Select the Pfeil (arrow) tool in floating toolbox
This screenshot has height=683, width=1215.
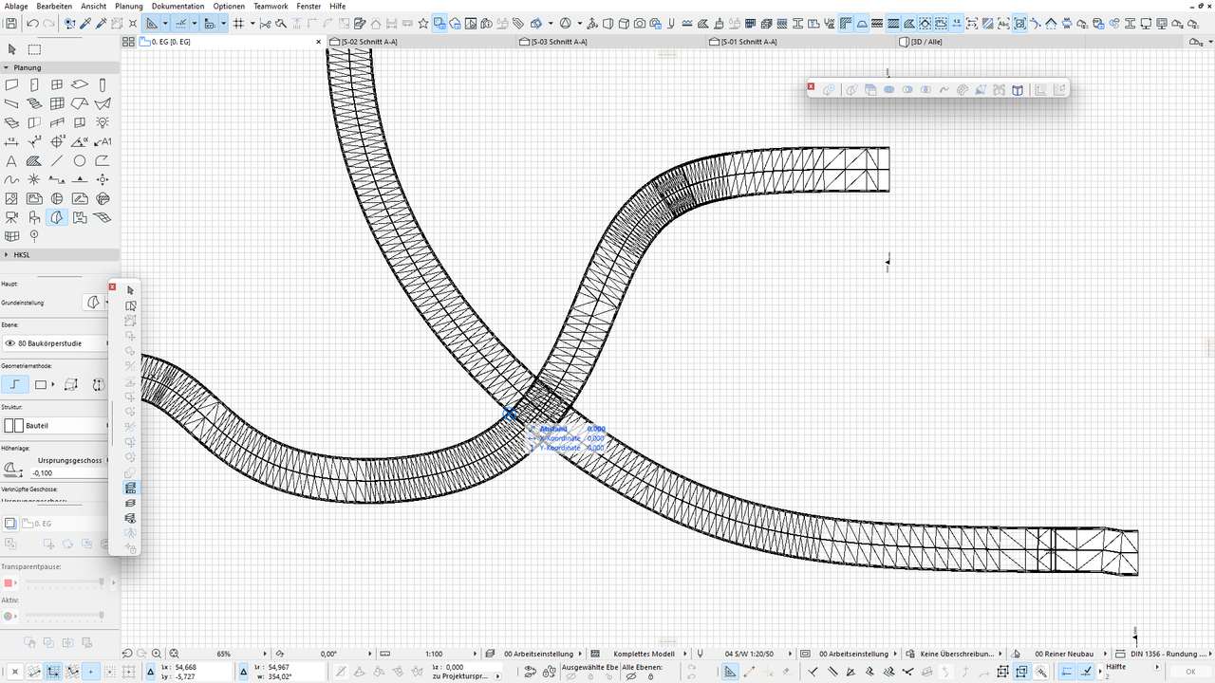[x=130, y=292]
